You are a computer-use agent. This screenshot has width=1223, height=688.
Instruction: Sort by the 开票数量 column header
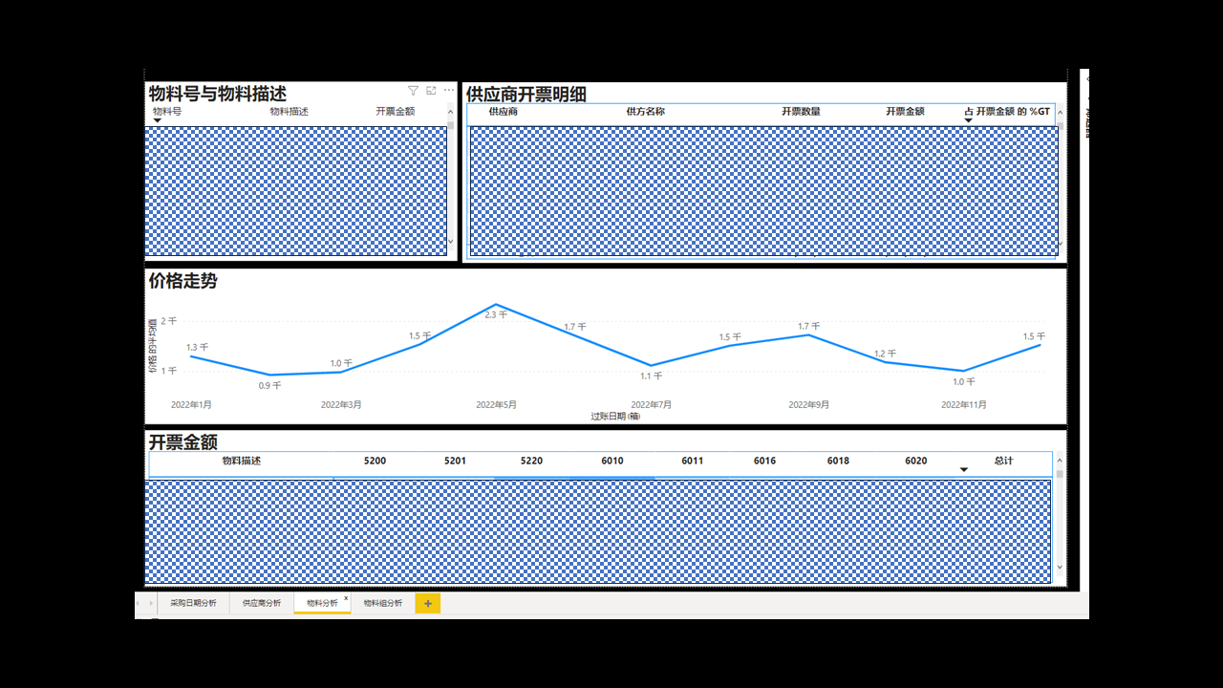[x=801, y=111]
